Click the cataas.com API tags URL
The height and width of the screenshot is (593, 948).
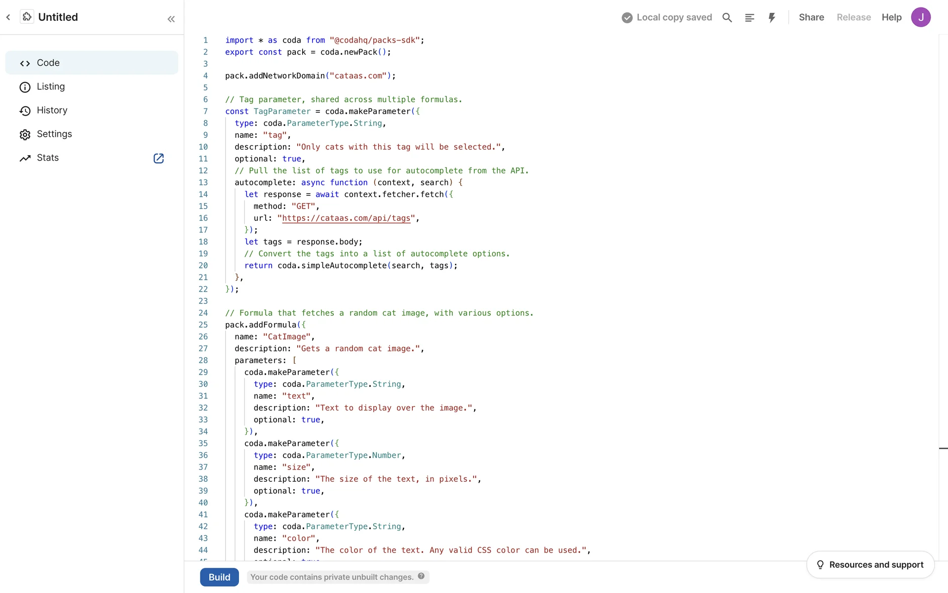(x=346, y=218)
